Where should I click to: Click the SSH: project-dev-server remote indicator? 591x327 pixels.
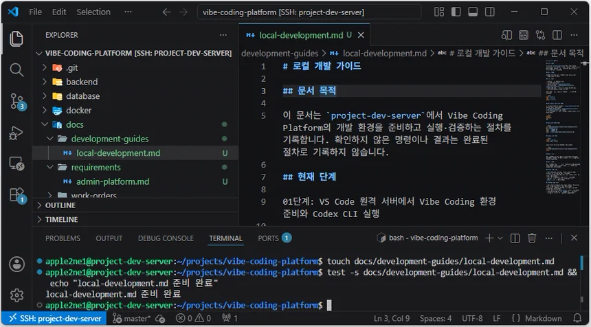click(54, 319)
